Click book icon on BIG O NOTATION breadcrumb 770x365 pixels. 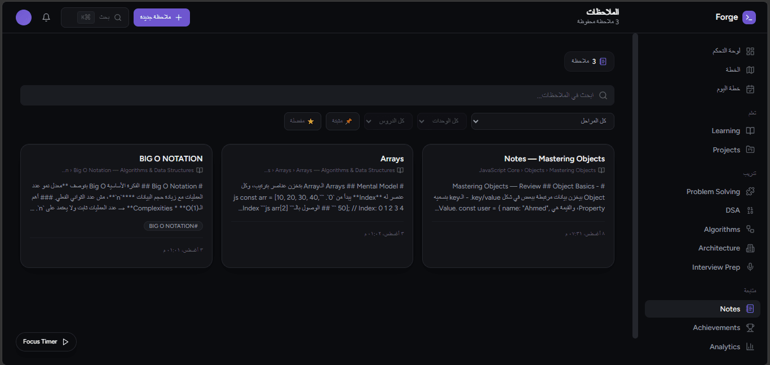pos(200,170)
